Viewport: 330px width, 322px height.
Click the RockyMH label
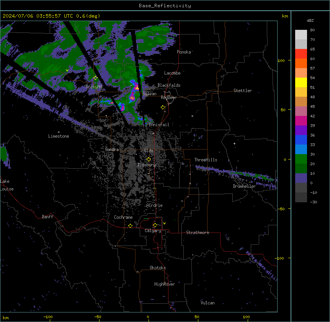94,87
